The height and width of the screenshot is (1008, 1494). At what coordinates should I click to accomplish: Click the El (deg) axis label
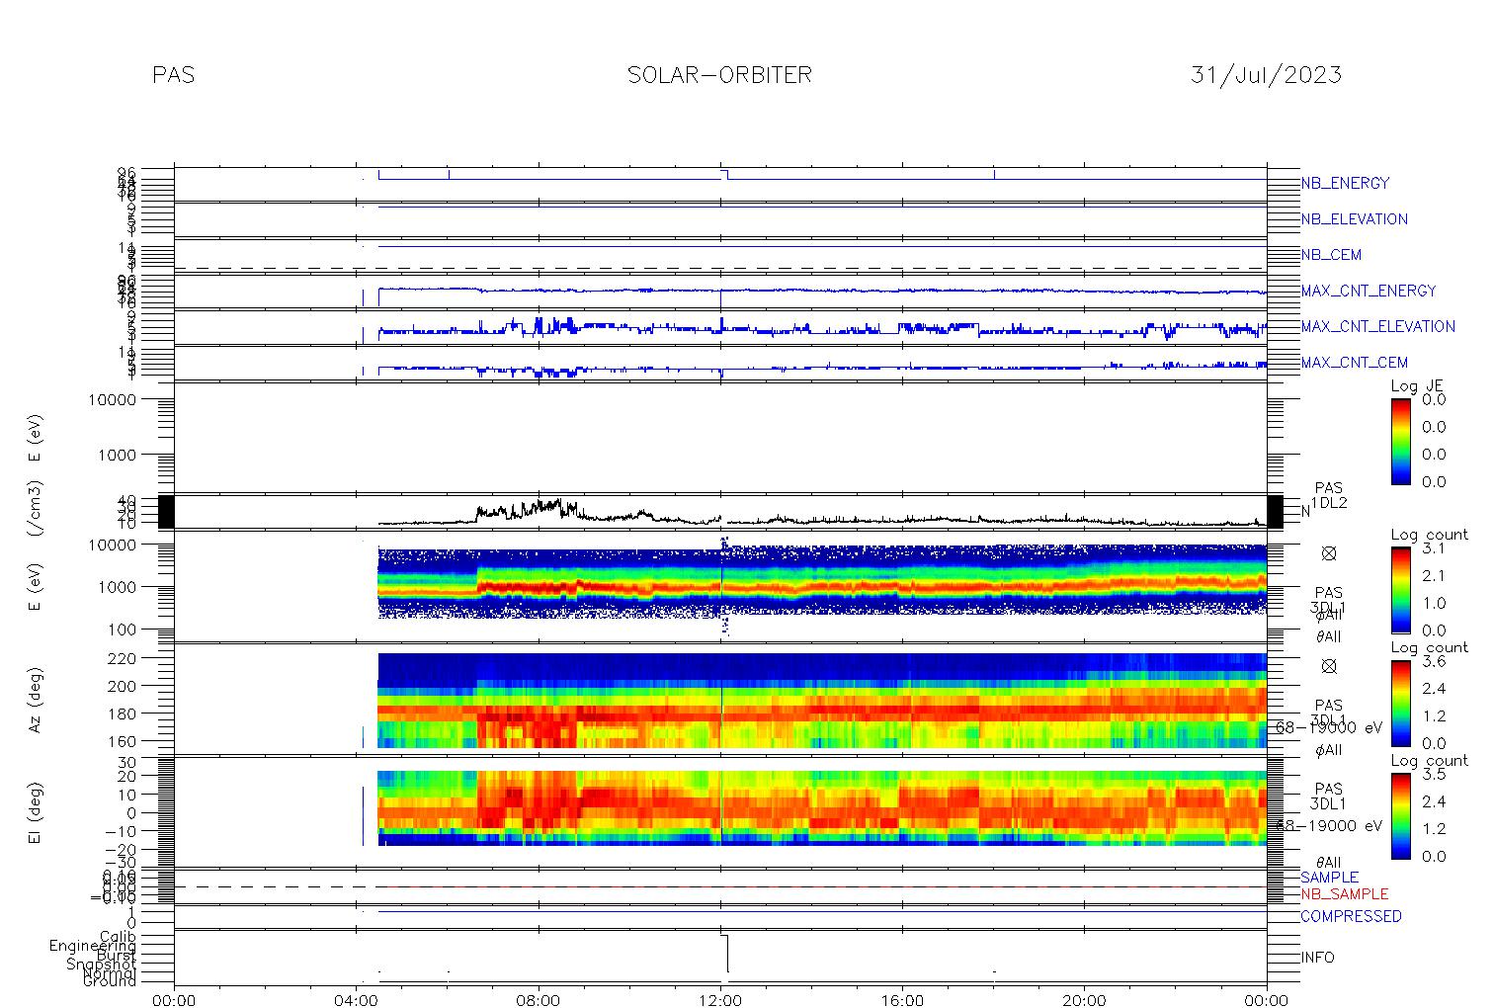[x=35, y=812]
